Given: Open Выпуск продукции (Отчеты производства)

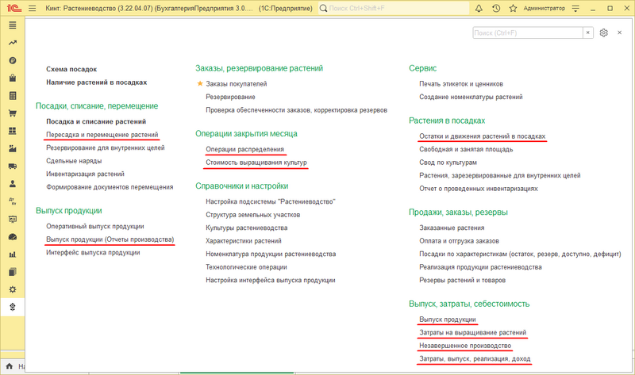Looking at the screenshot, I should point(110,239).
